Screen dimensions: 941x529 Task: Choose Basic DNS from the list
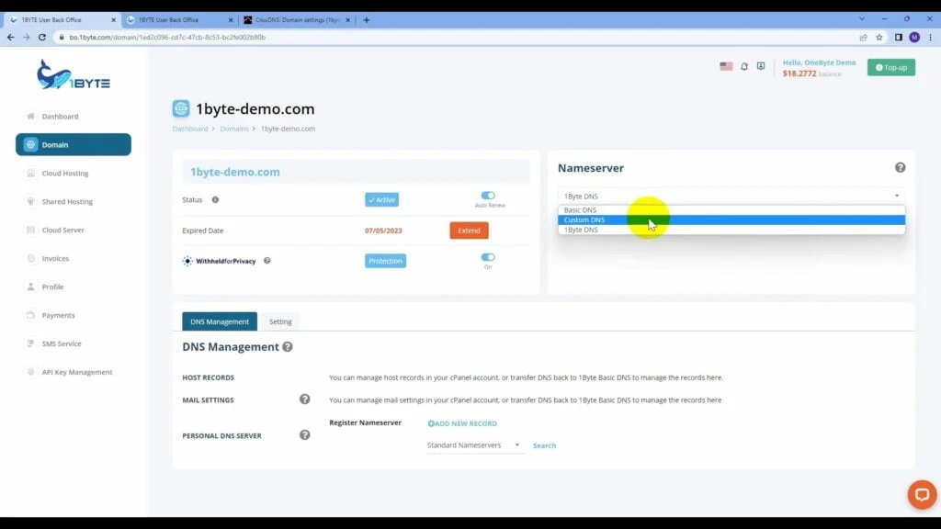click(x=731, y=210)
